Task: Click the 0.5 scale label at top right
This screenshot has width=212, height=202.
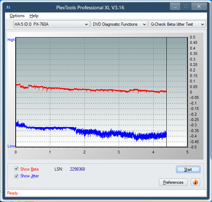Action: (192, 37)
